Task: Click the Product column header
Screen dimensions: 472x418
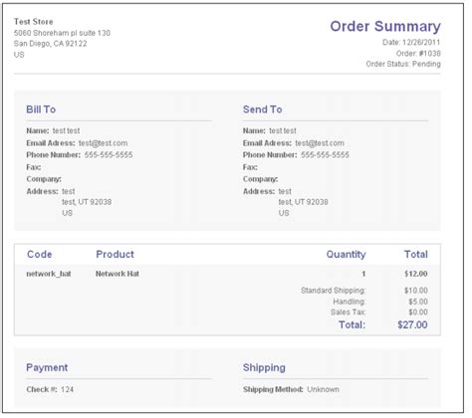Action: click(x=115, y=255)
